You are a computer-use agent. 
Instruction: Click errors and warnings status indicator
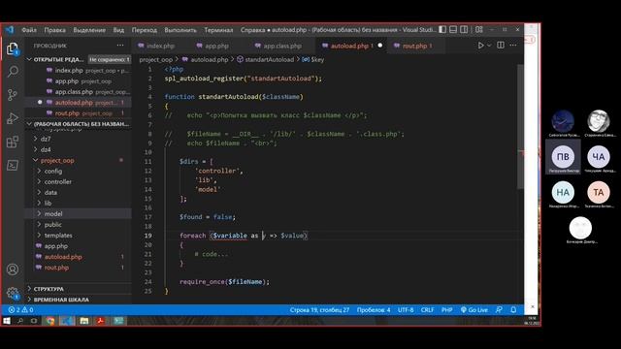tap(21, 310)
